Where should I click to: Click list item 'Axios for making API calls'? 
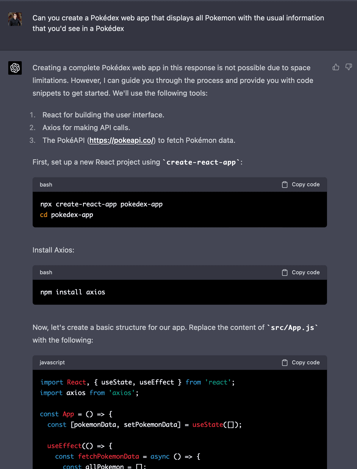tap(86, 128)
